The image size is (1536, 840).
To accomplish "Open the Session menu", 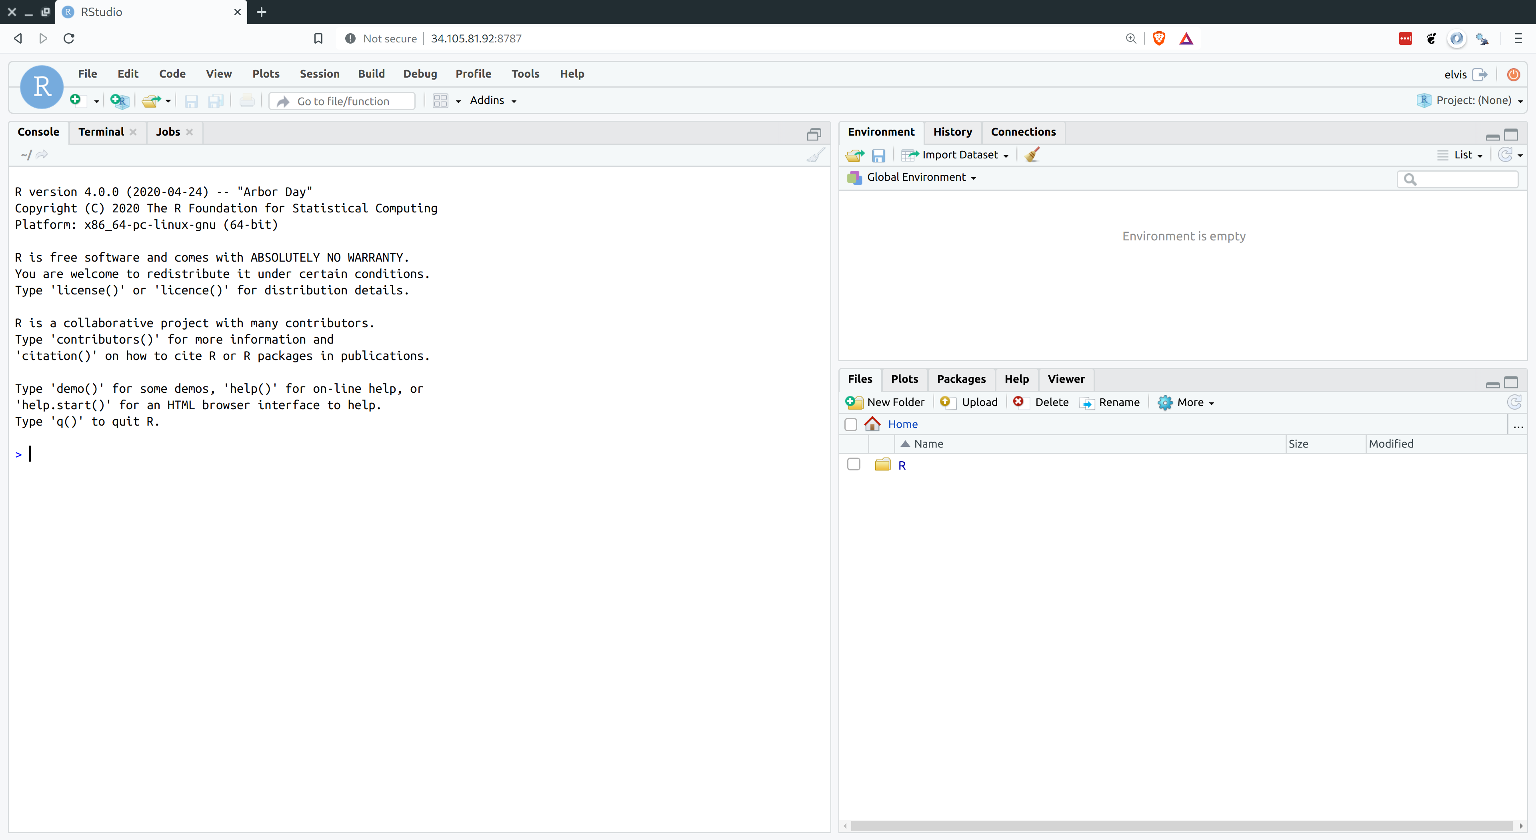I will tap(320, 74).
